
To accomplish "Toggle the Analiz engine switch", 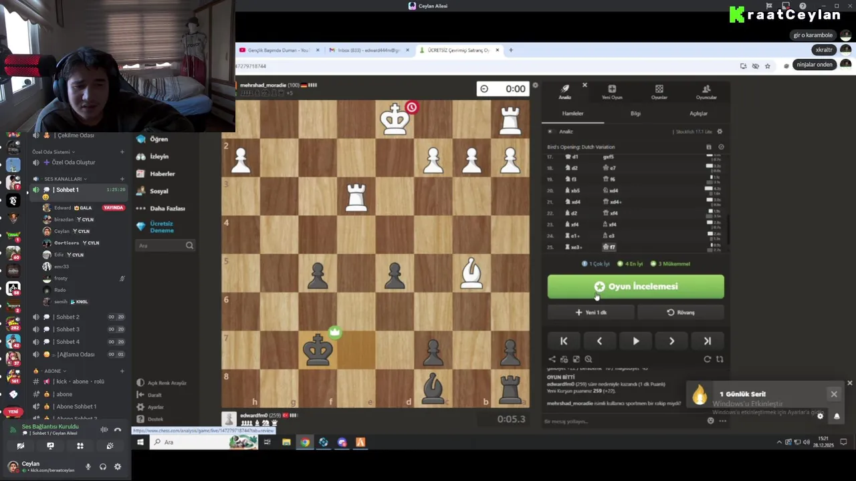I will click(x=551, y=132).
